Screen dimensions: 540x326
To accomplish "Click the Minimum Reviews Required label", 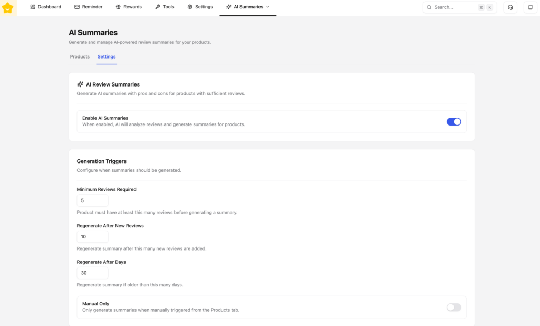I will tap(107, 189).
